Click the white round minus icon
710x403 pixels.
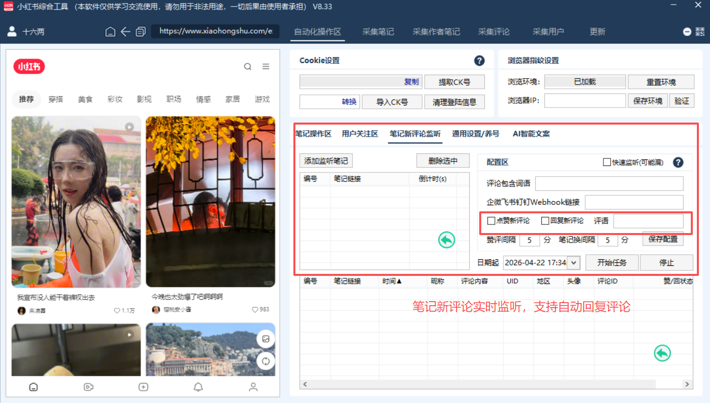687,32
